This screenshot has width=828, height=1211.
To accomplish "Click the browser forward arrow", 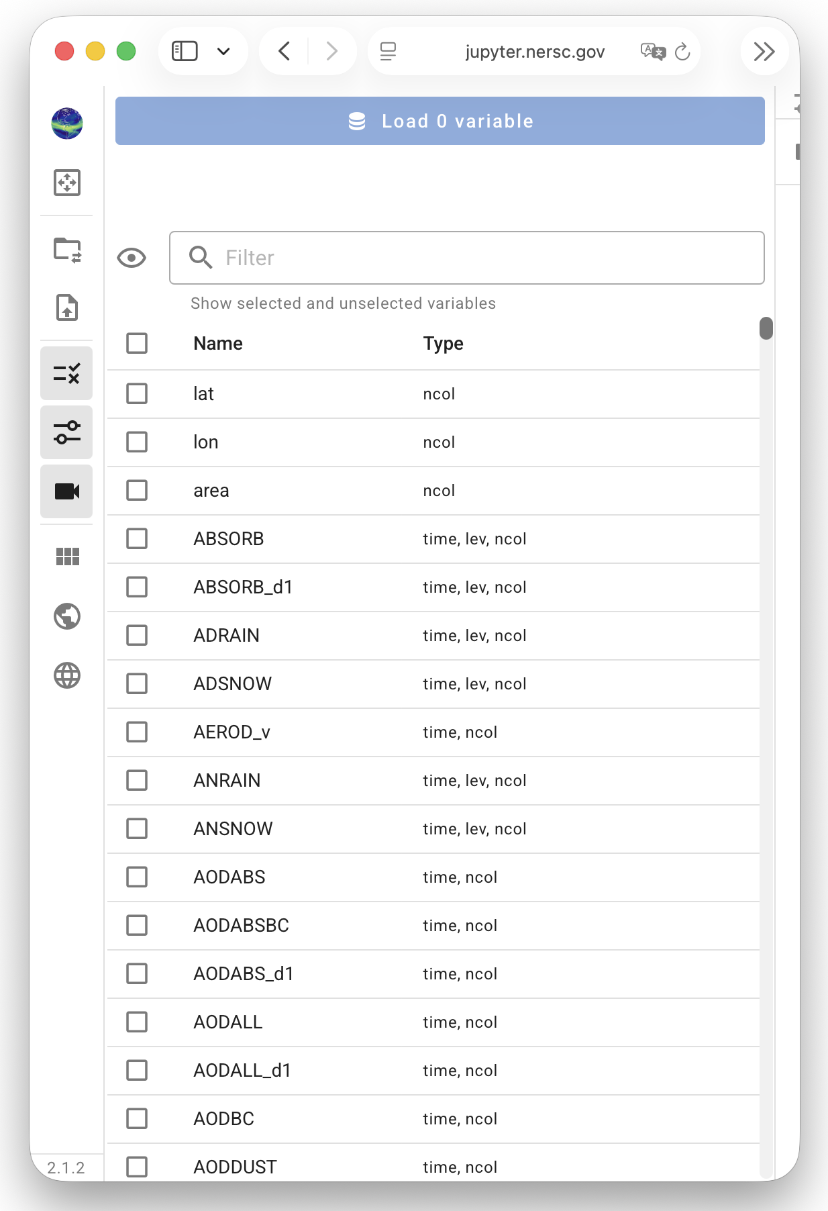I will point(331,51).
